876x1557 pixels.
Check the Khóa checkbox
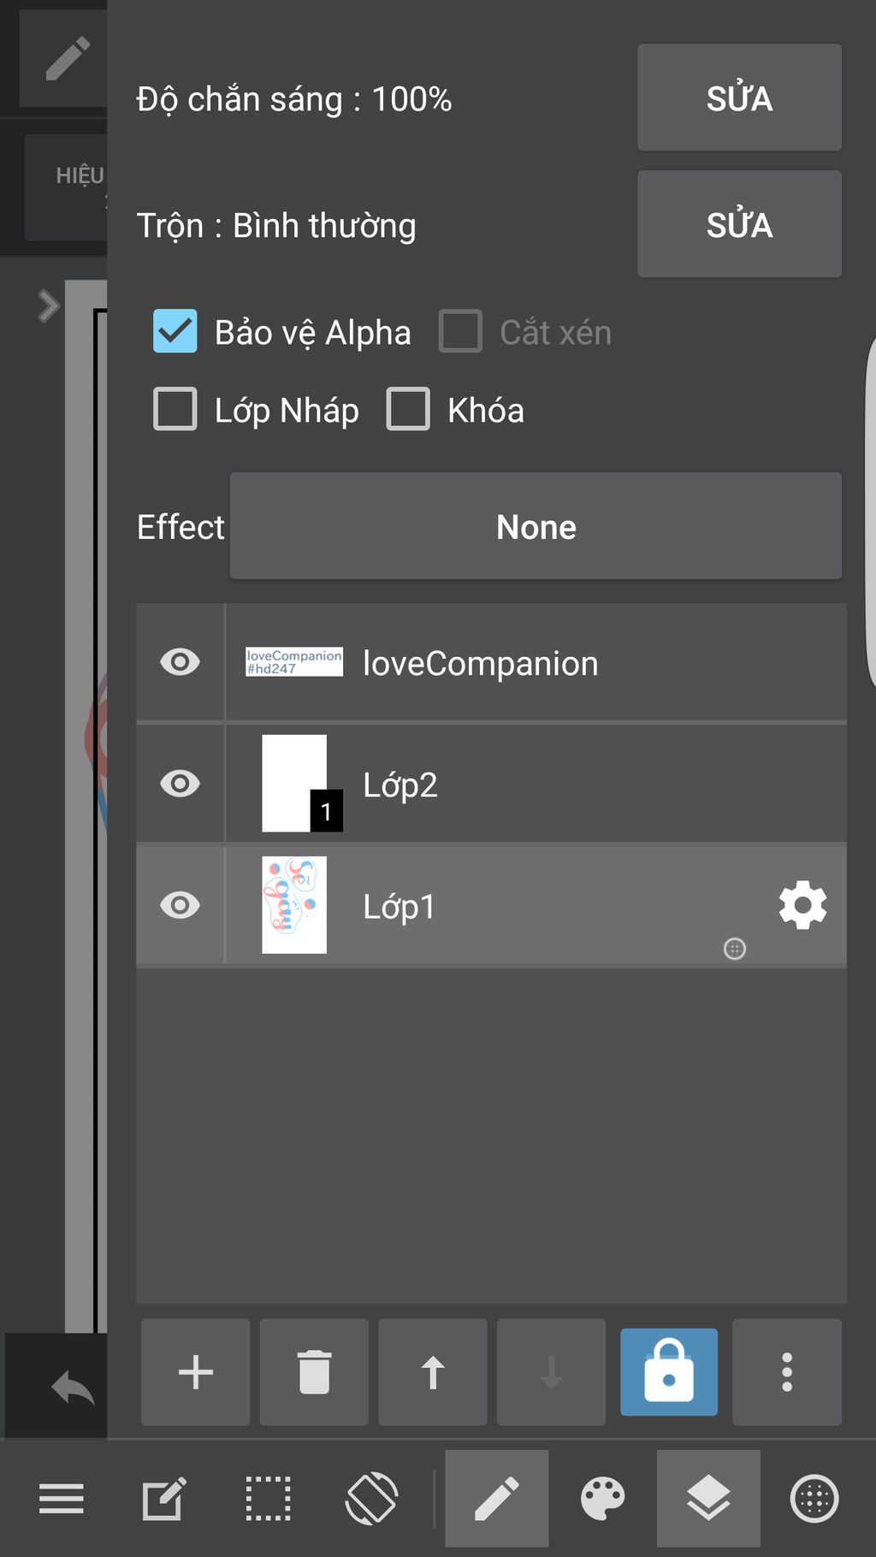pos(408,409)
